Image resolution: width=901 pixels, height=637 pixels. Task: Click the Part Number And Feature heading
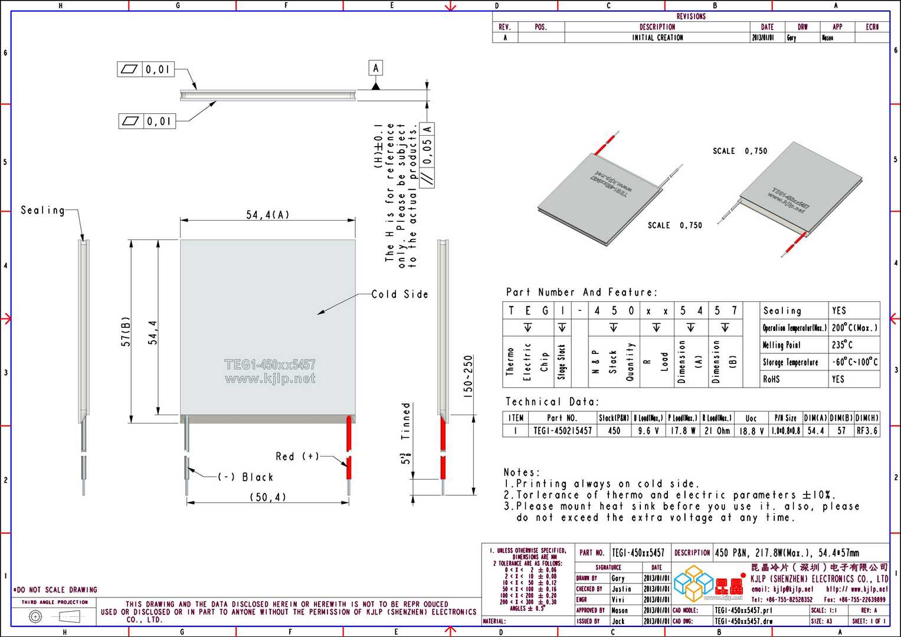click(581, 293)
